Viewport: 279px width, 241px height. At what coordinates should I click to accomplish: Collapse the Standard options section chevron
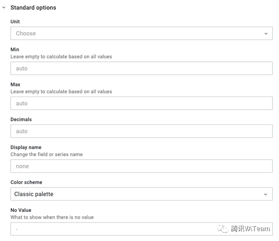[4, 7]
